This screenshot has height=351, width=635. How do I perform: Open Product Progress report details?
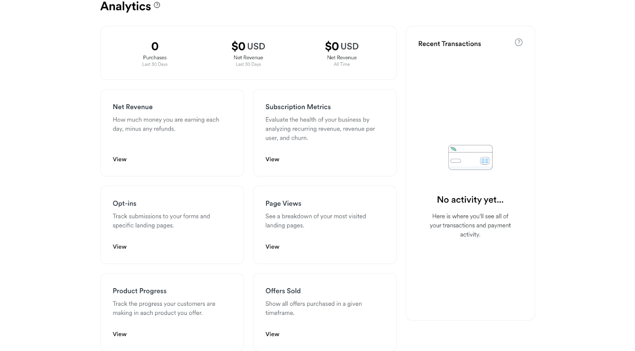[119, 334]
